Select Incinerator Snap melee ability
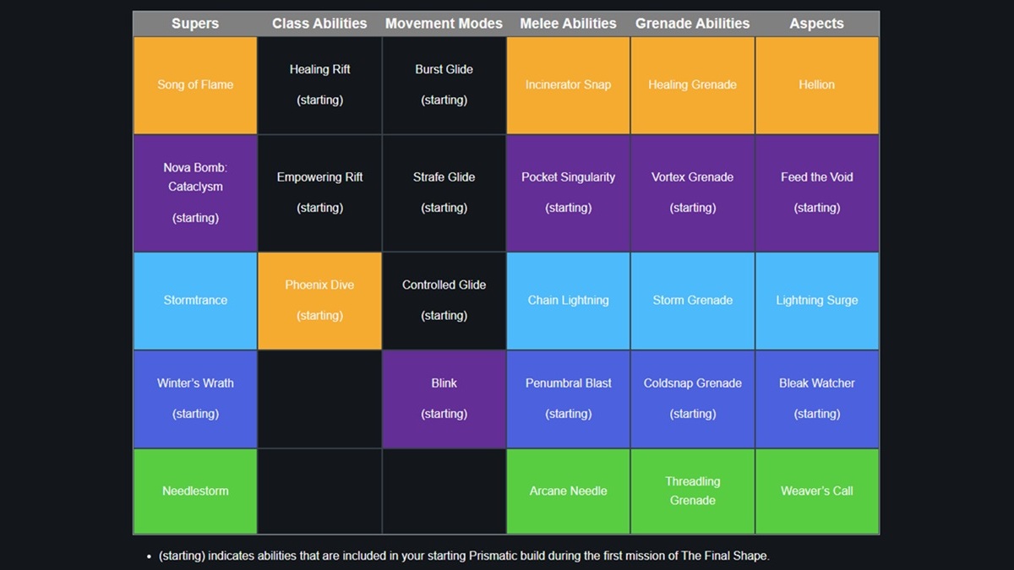 pyautogui.click(x=568, y=84)
